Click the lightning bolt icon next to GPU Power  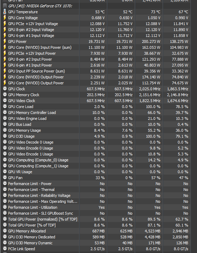(5, 42)
